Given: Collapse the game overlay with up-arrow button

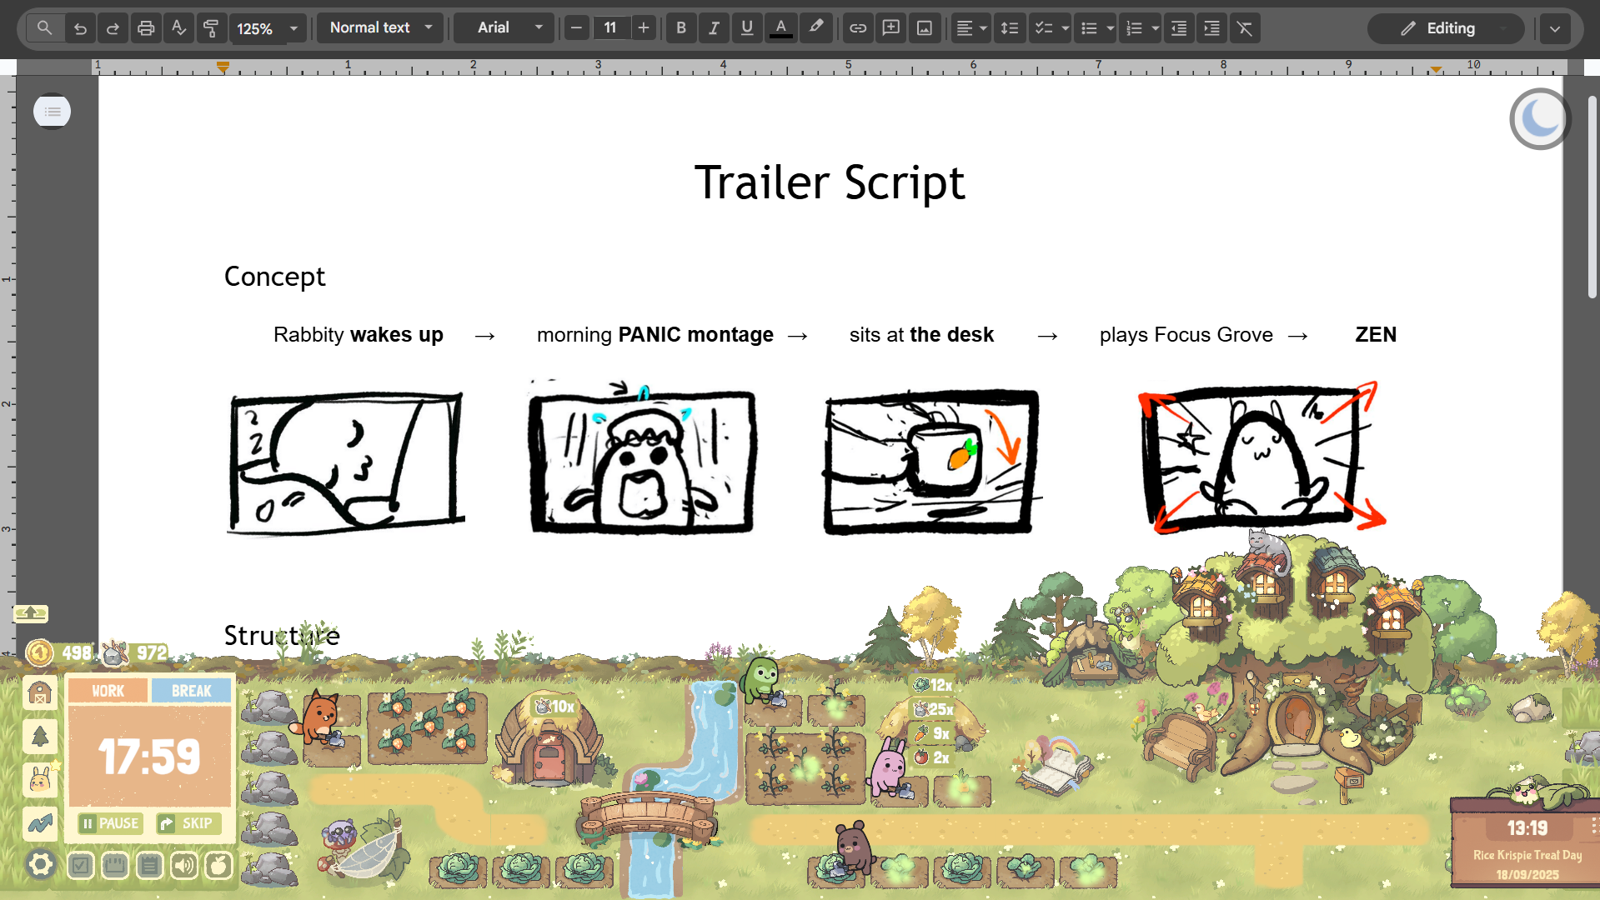Looking at the screenshot, I should [x=31, y=613].
